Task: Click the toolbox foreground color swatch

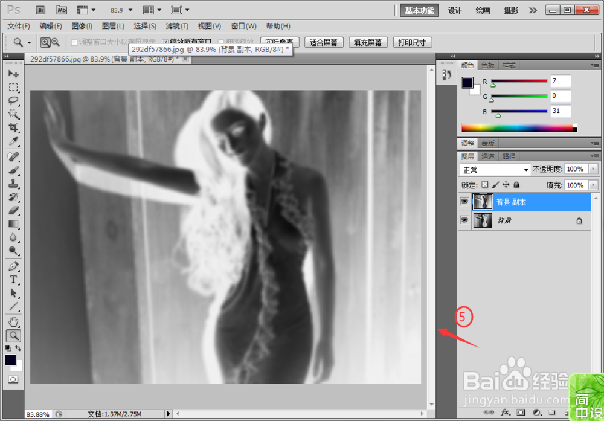Action: pyautogui.click(x=10, y=360)
